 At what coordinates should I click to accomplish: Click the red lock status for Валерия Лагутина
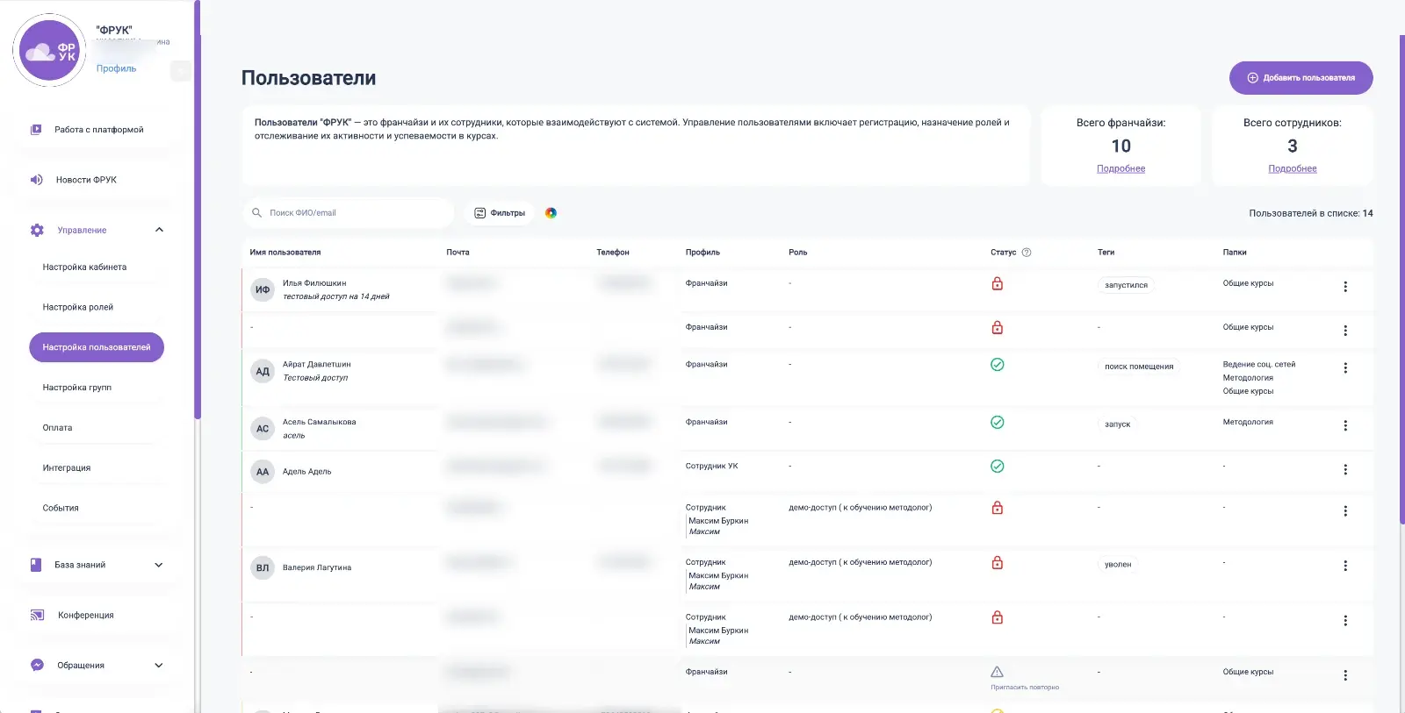(998, 562)
